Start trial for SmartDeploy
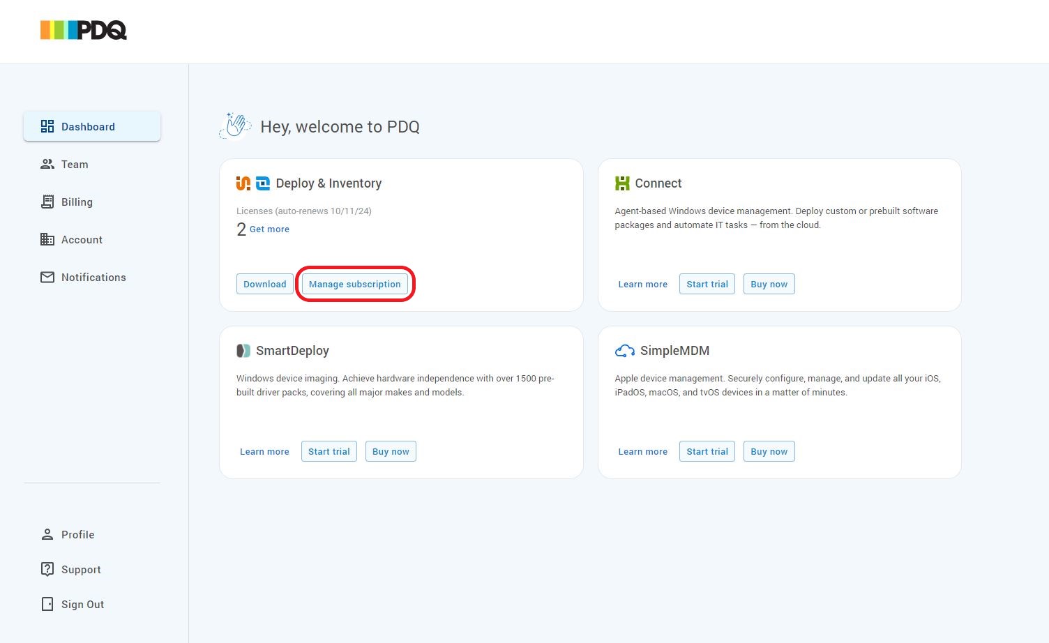1049x643 pixels. click(x=329, y=451)
